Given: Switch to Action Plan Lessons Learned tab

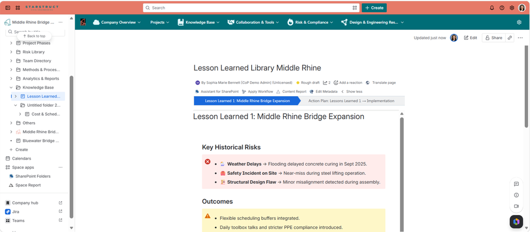Looking at the screenshot, I should tap(351, 101).
